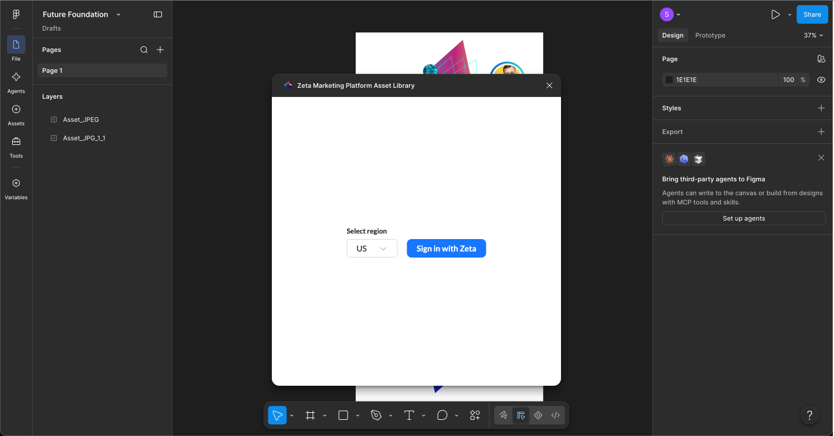
Task: Start the prototype presentation play icon
Action: tap(776, 14)
